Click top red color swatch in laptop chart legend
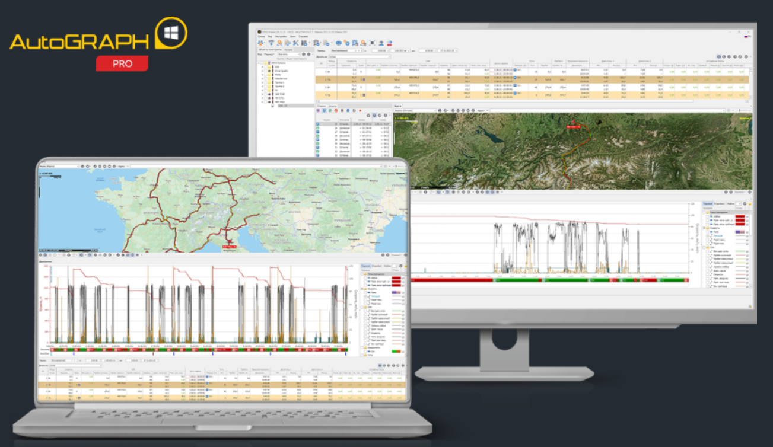The image size is (773, 447). [x=396, y=278]
